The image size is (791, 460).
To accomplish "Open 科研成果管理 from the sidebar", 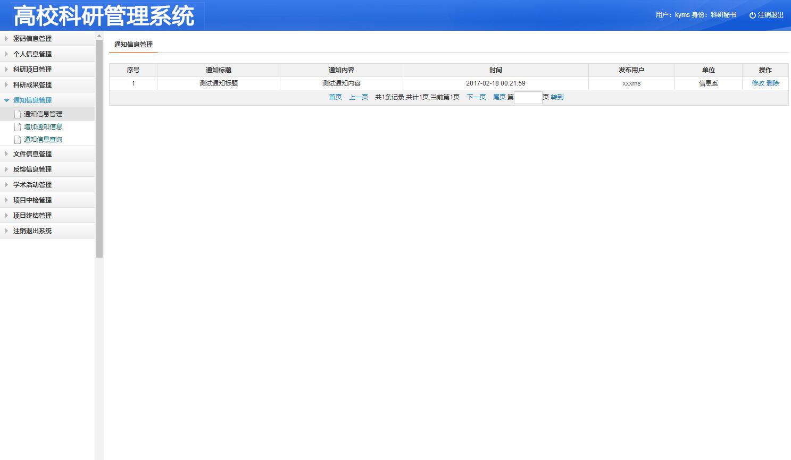I will click(33, 84).
